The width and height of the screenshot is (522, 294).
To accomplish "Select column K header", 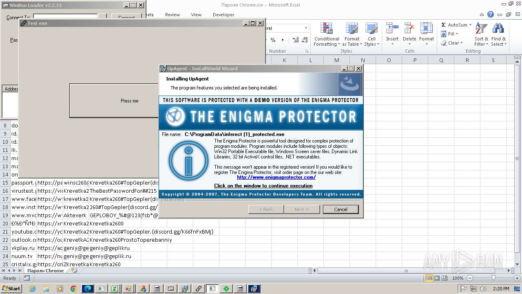I will point(284,60).
